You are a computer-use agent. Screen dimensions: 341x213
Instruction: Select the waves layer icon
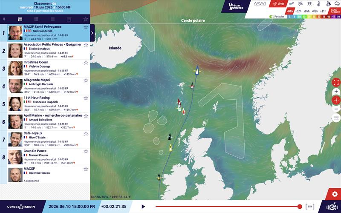point(309,4)
